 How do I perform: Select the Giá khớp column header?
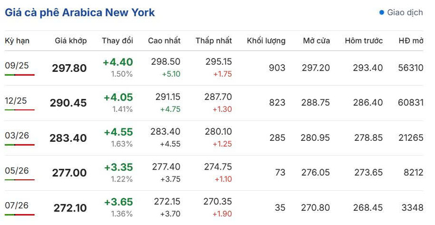coord(71,41)
